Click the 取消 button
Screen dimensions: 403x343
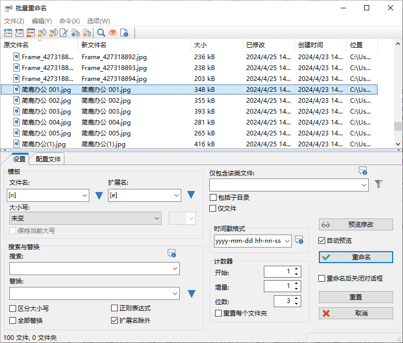pyautogui.click(x=356, y=313)
